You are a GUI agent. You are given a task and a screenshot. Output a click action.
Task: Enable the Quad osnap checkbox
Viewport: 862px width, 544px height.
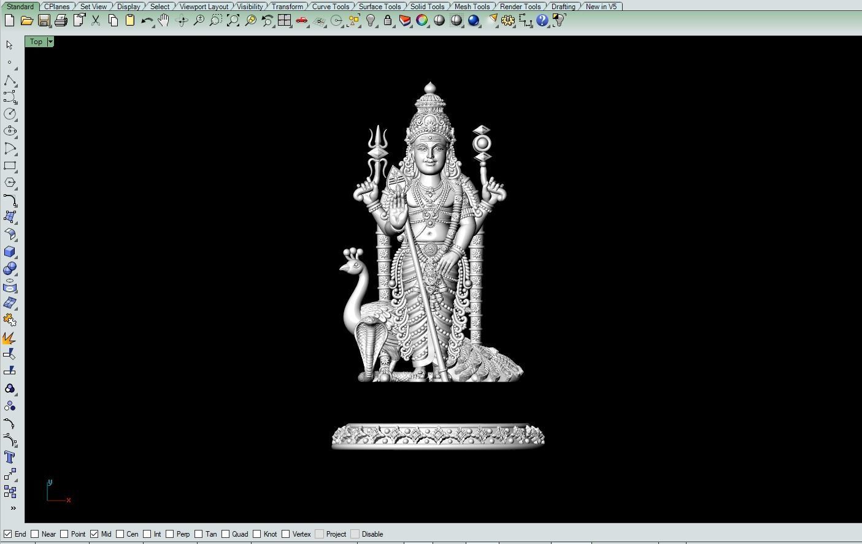click(x=226, y=534)
